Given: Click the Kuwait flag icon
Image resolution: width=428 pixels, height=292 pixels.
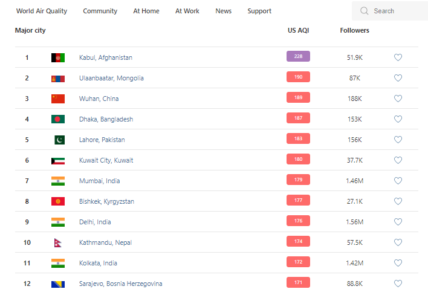Looking at the screenshot, I should 58,160.
